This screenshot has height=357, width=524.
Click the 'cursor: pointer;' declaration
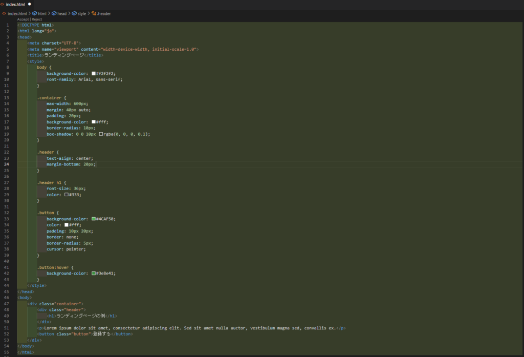point(66,249)
